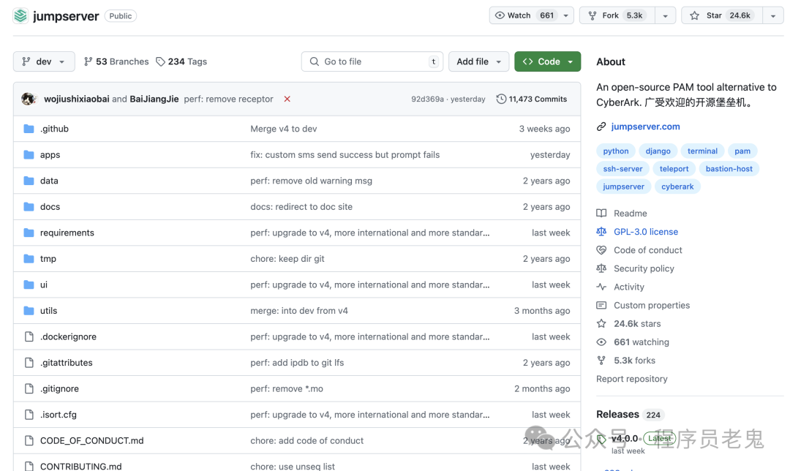Expand the Star lists dropdown arrow
This screenshot has height=471, width=790.
773,15
